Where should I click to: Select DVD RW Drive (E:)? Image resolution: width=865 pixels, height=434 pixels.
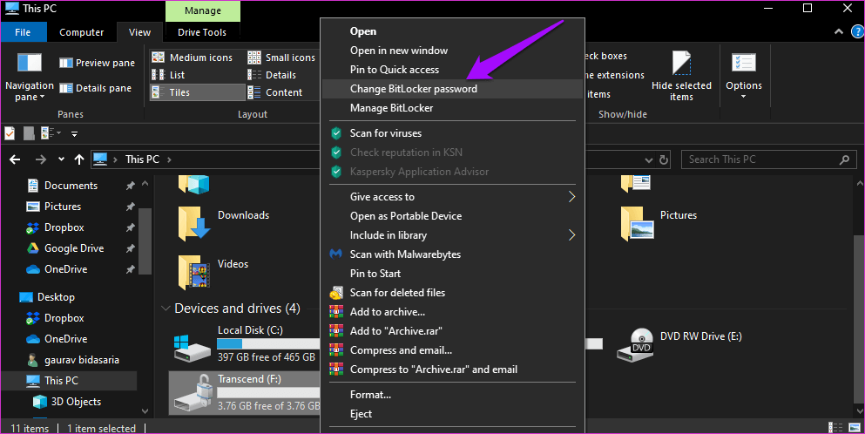[x=681, y=344]
